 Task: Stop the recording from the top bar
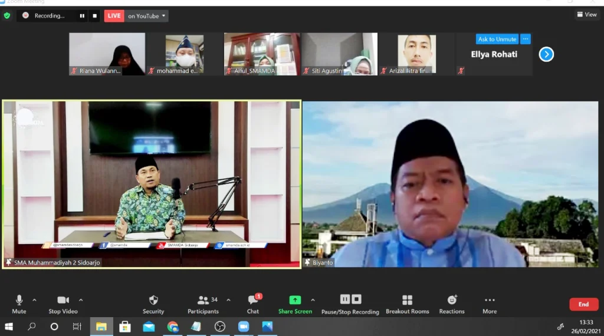point(95,16)
